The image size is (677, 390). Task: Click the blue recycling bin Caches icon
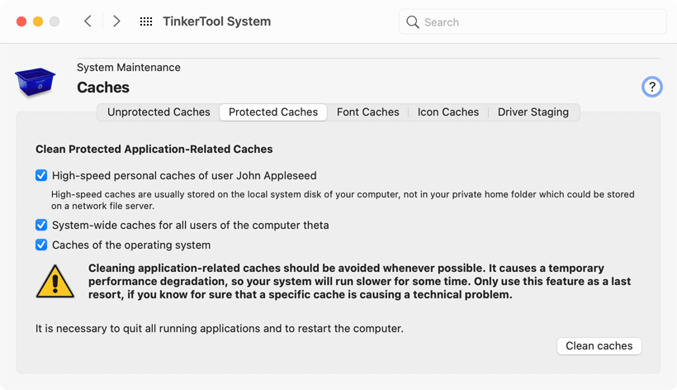click(x=35, y=81)
